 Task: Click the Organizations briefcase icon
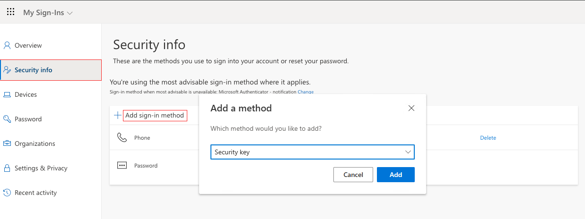tap(7, 144)
